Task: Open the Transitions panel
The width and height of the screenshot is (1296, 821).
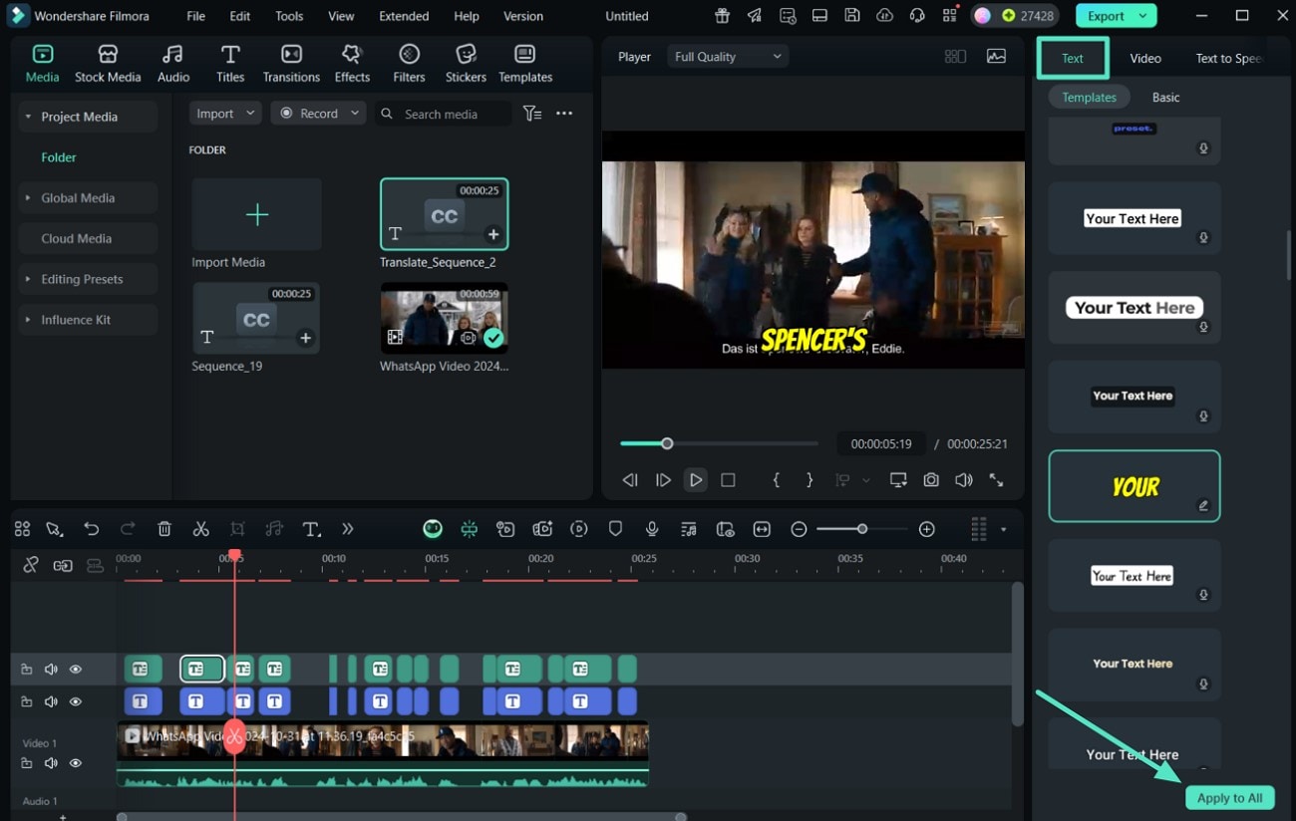Action: pyautogui.click(x=291, y=64)
